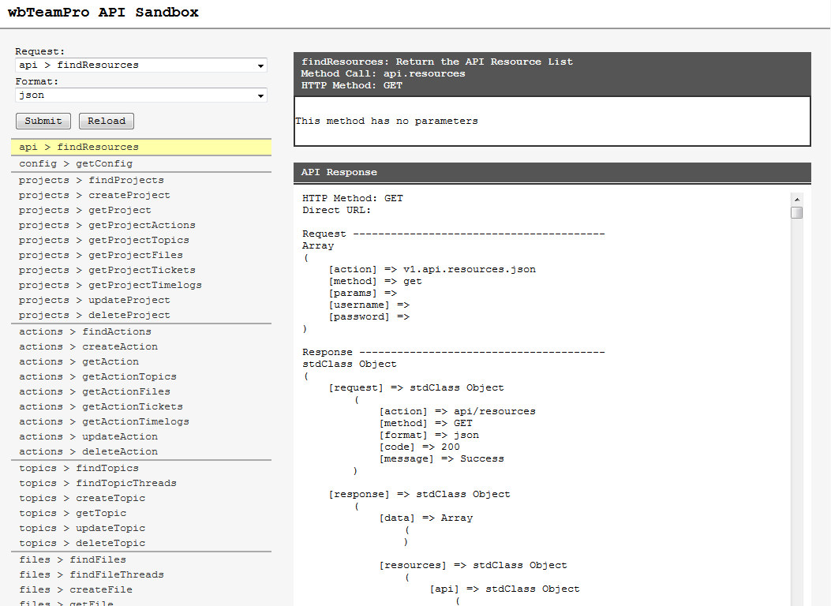Open actions > getActionFiles method
The image size is (831, 606).
[95, 392]
